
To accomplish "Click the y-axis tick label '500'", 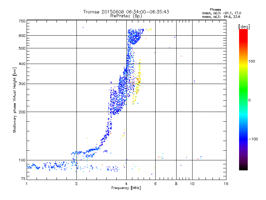I will (x=22, y=48).
